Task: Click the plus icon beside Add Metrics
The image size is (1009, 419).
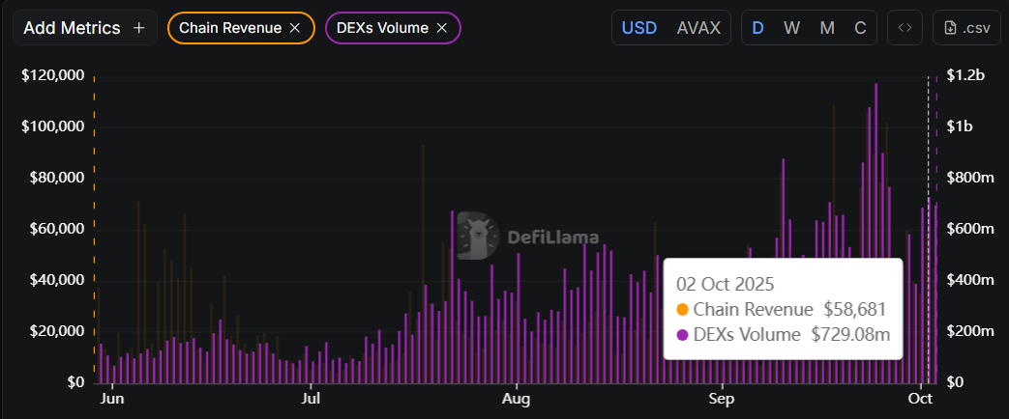Action: tap(138, 28)
